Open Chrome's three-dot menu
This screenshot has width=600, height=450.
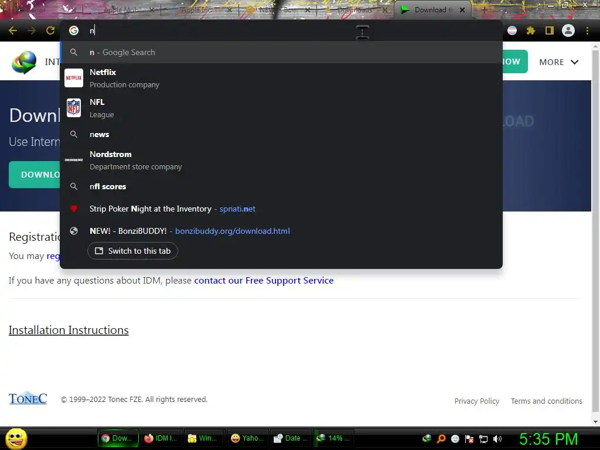[x=587, y=30]
